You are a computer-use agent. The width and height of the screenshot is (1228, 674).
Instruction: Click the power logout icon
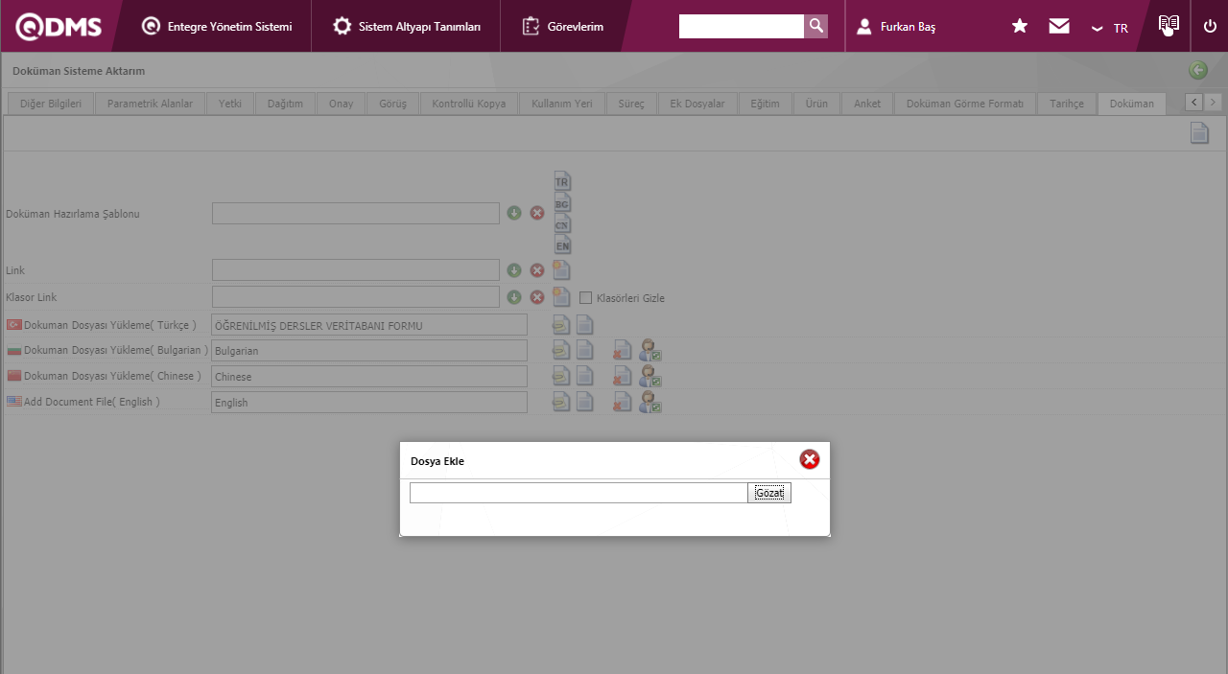(1210, 26)
